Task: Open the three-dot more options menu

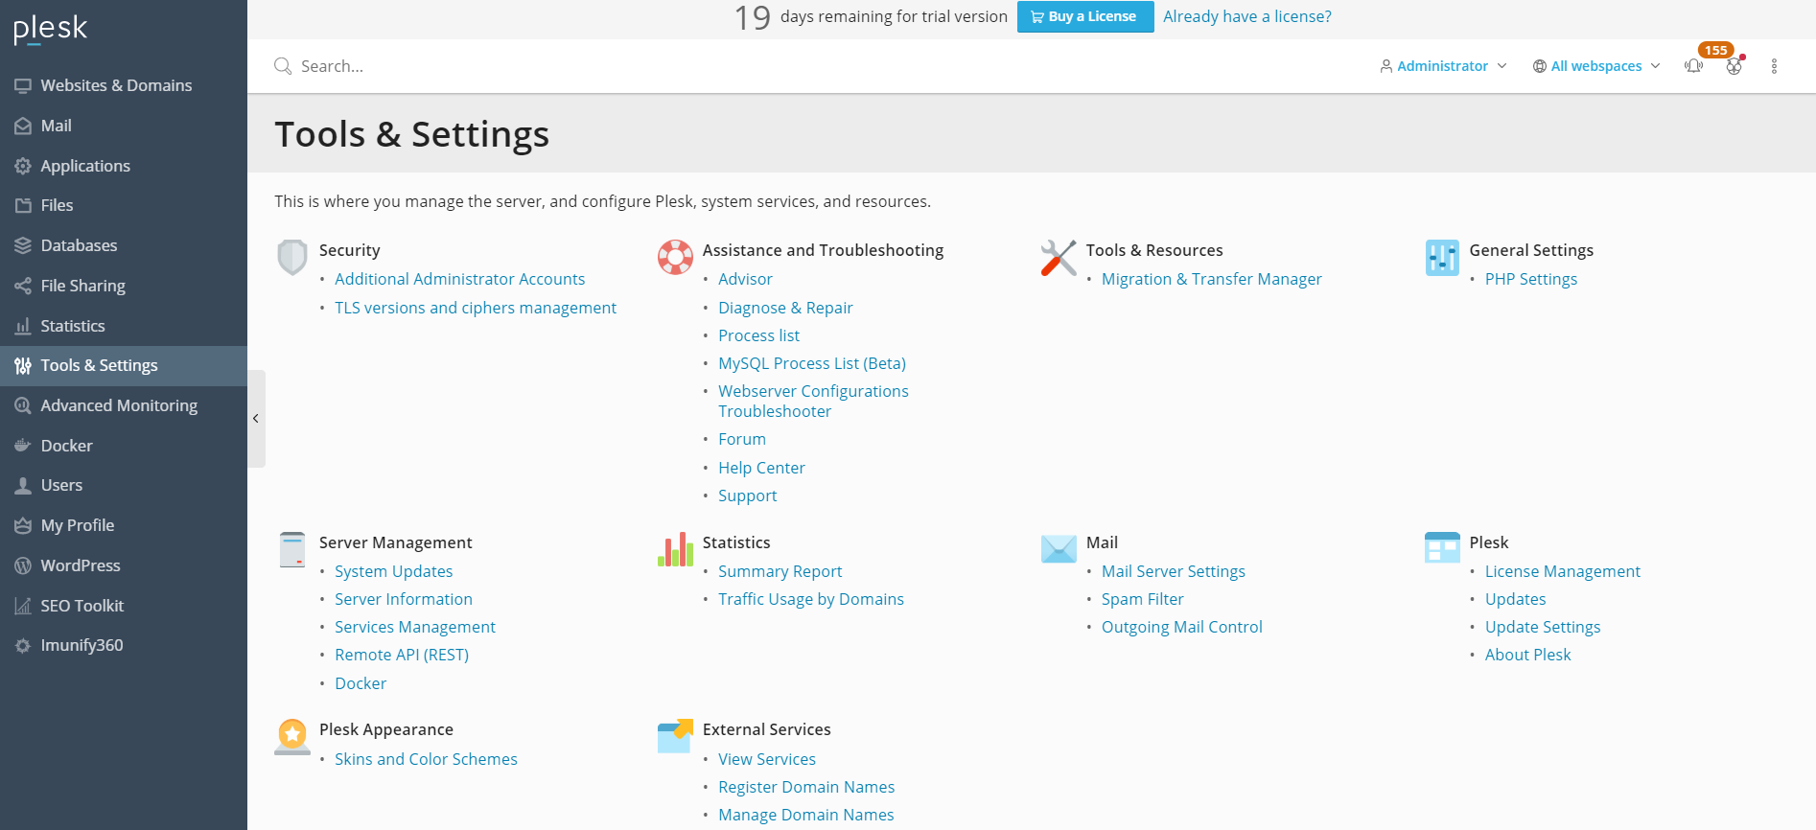Action: (x=1774, y=66)
